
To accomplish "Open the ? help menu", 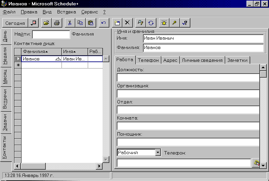I will point(104,12).
